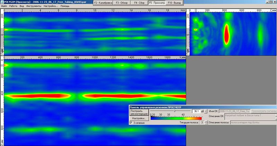Toggle the 3 сечения checkbox
277x146 pixels.
point(131,123)
